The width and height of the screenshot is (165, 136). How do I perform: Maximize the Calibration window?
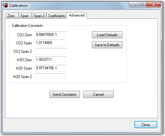click(x=142, y=4)
